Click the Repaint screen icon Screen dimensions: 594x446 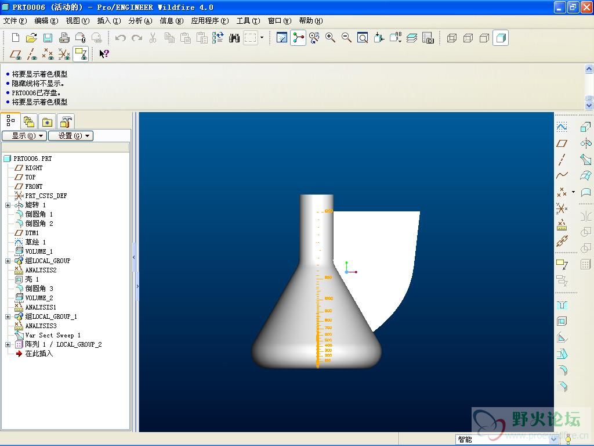click(282, 38)
